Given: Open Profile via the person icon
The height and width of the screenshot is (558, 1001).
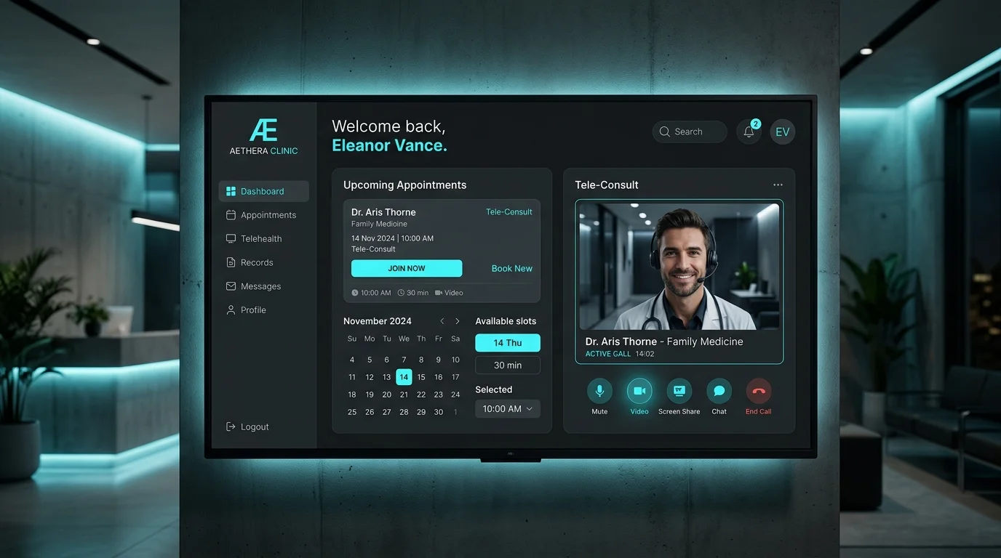Looking at the screenshot, I should point(231,310).
